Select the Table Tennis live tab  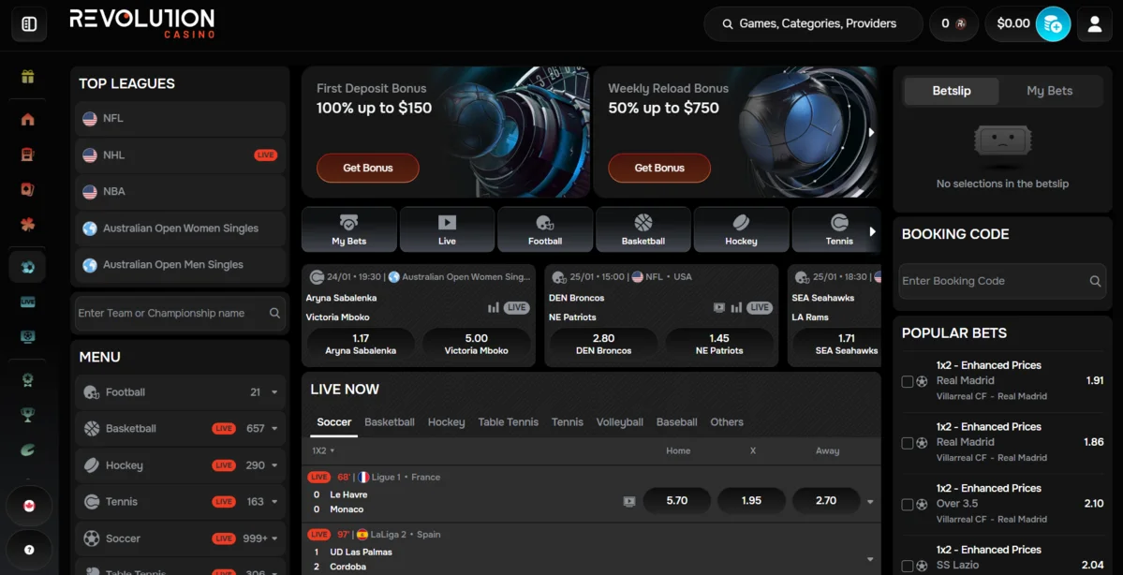508,422
